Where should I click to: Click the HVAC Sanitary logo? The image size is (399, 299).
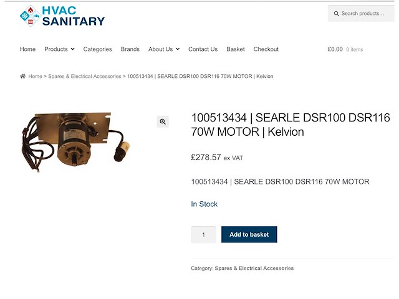[x=62, y=16]
